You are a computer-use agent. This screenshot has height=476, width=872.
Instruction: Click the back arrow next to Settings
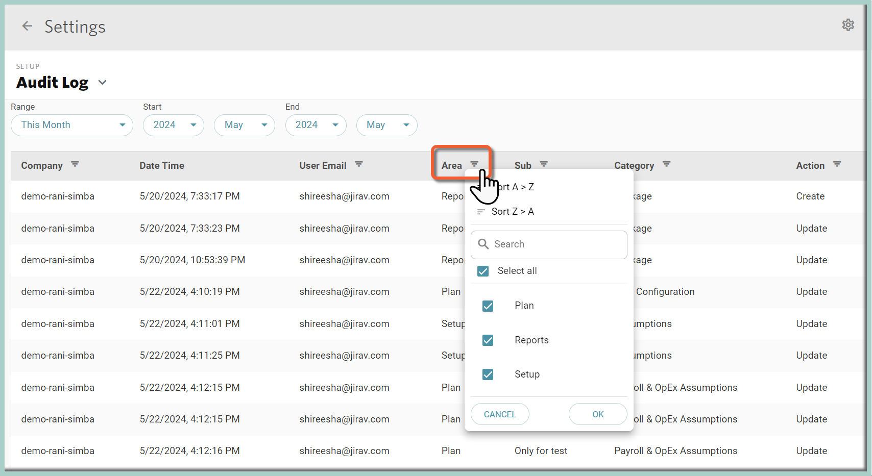click(x=27, y=26)
